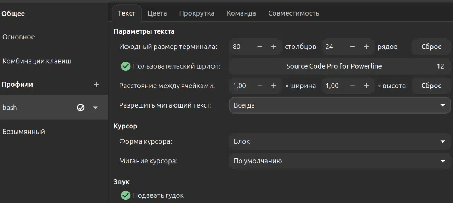Increase cell width spacing plus button
This screenshot has height=203, width=453.
pyautogui.click(x=274, y=86)
